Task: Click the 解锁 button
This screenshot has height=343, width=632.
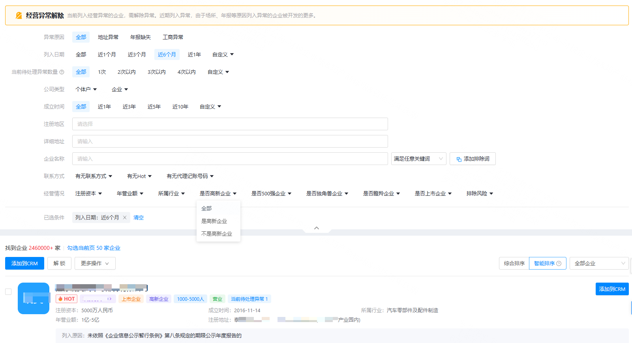Action: [x=59, y=263]
